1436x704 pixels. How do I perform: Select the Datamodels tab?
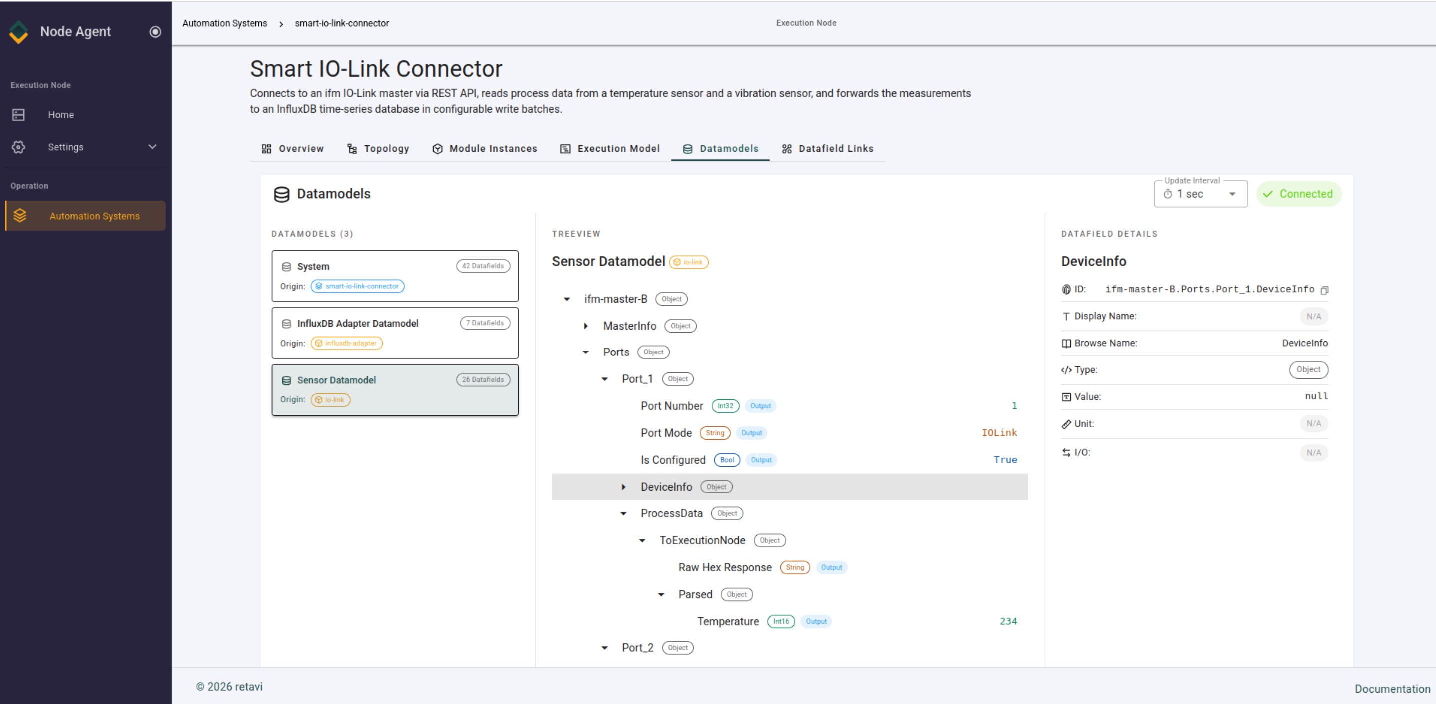tap(720, 149)
